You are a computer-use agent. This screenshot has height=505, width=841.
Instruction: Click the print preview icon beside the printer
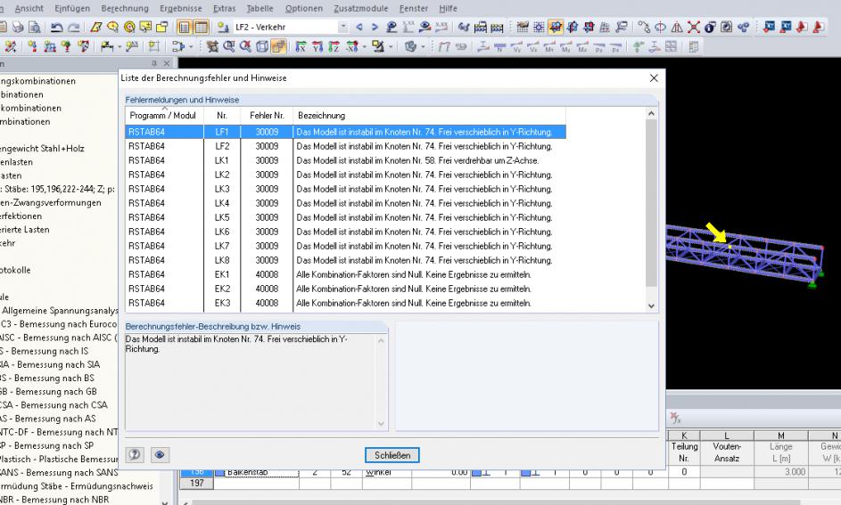(x=34, y=27)
